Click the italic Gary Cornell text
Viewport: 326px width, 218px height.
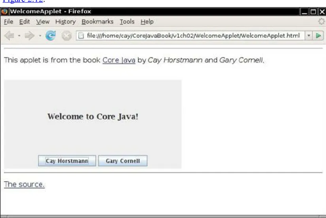pos(241,60)
